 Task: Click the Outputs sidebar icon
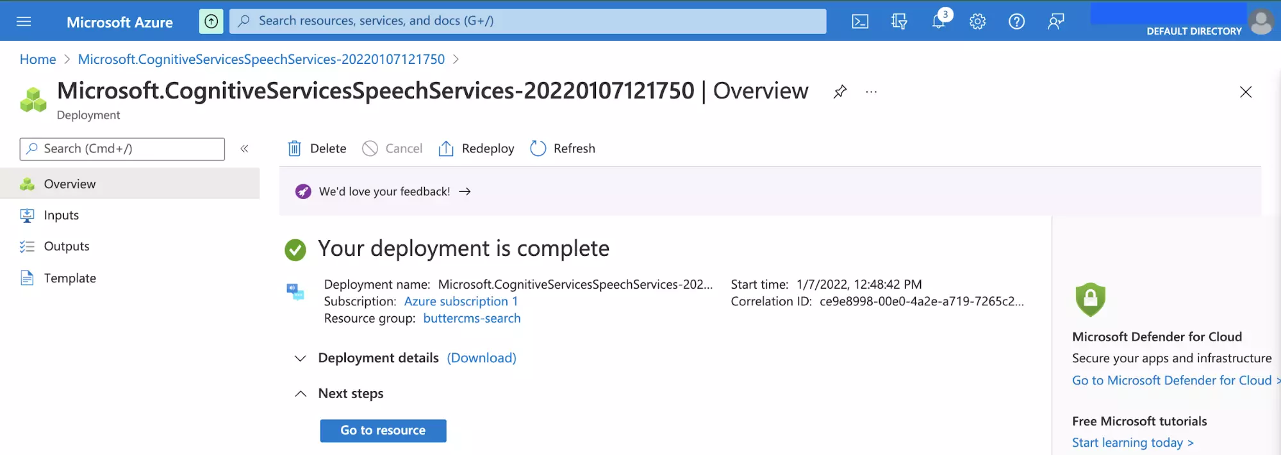pos(27,246)
